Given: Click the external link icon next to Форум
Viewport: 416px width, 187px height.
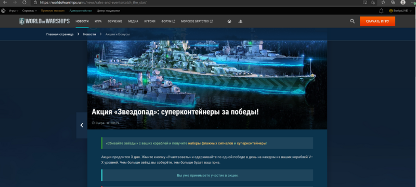Looking at the screenshot, I should tap(174, 21).
